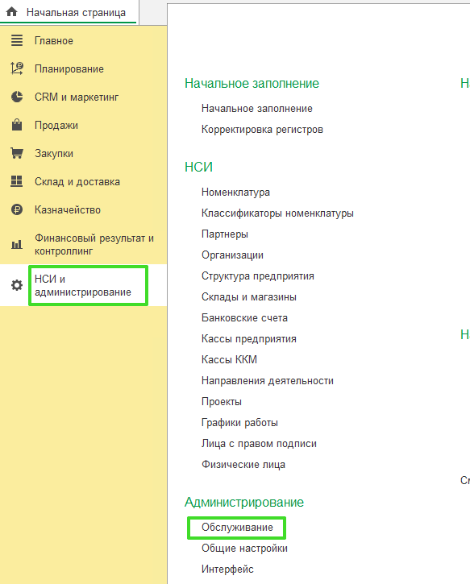The image size is (470, 584).
Task: Open Направления деятельности
Action: 267,381
